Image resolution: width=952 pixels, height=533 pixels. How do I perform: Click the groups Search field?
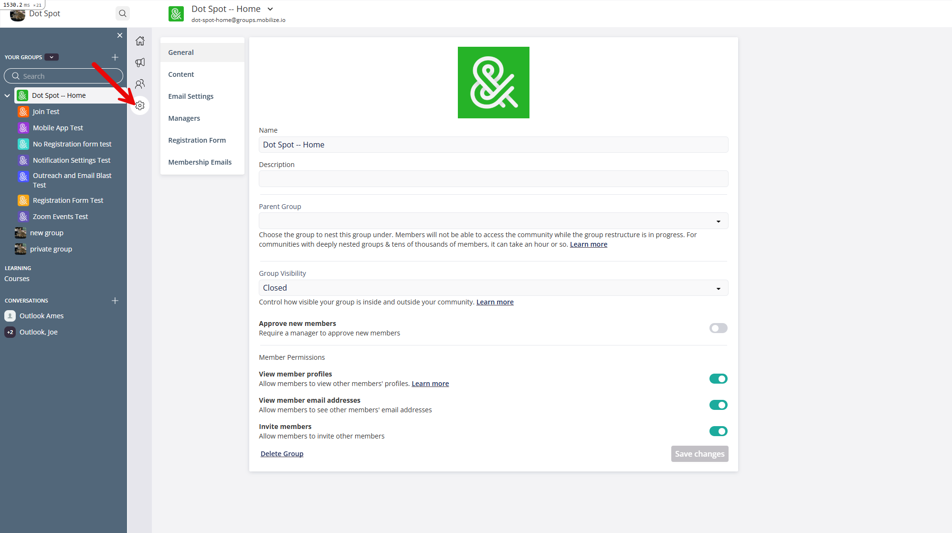pyautogui.click(x=63, y=76)
